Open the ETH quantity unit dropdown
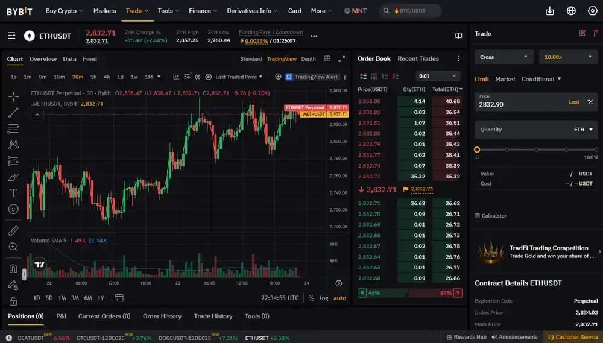 click(x=583, y=130)
